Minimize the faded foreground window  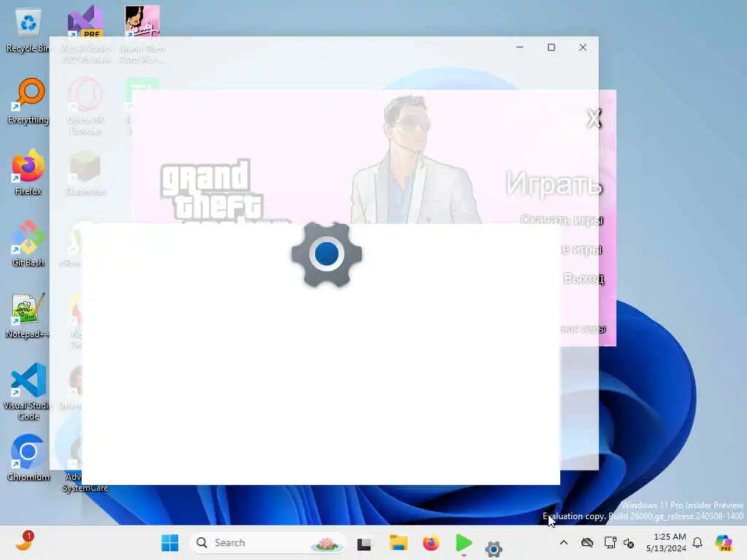[519, 47]
